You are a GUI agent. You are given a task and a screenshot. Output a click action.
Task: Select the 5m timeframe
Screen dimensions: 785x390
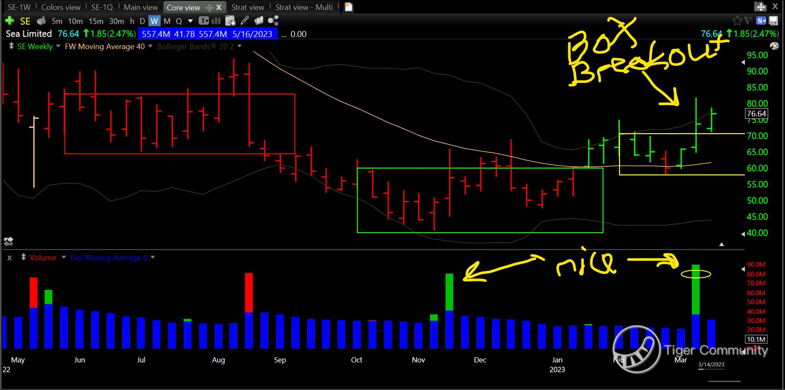[x=57, y=21]
